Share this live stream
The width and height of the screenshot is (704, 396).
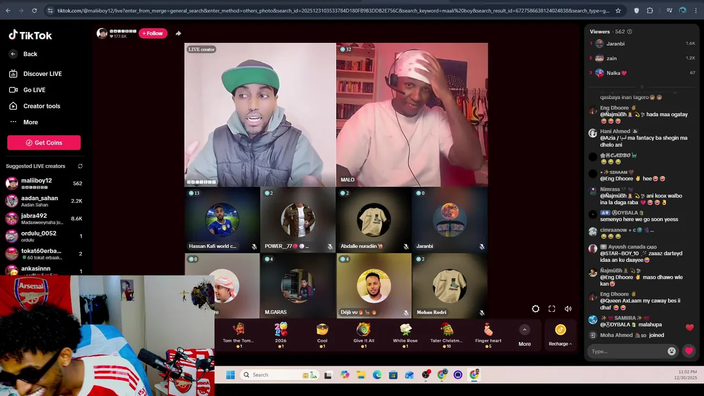pos(178,34)
